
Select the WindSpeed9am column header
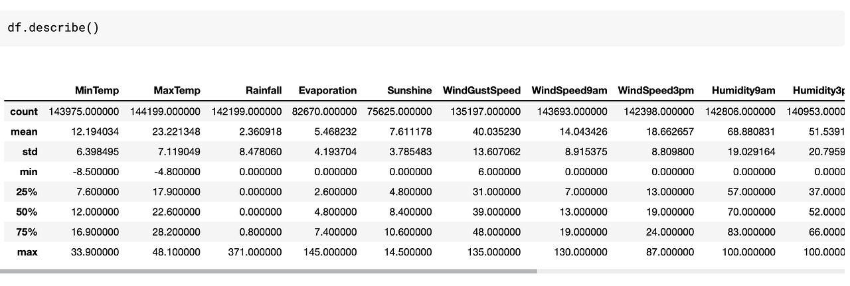(x=569, y=90)
